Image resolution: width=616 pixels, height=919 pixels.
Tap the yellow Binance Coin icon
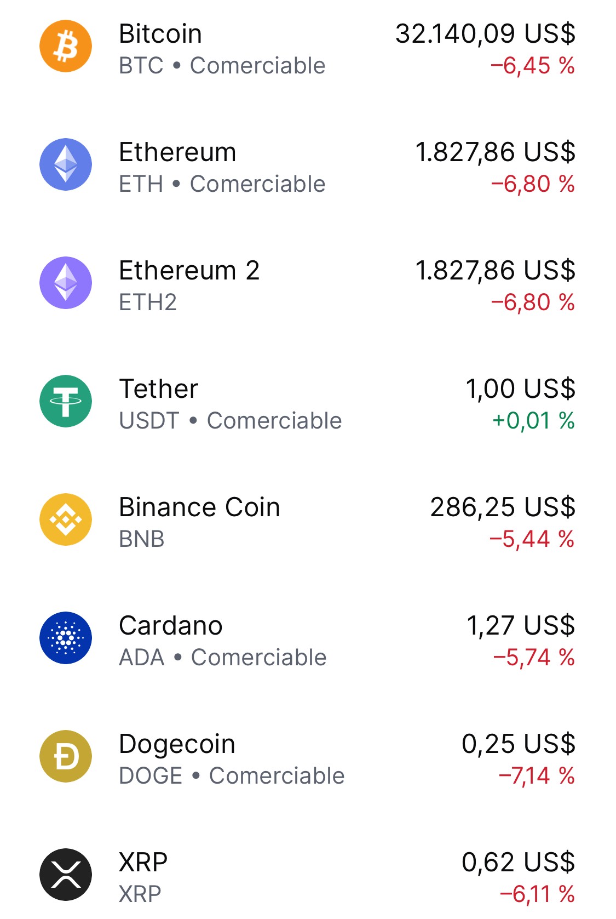(x=66, y=520)
